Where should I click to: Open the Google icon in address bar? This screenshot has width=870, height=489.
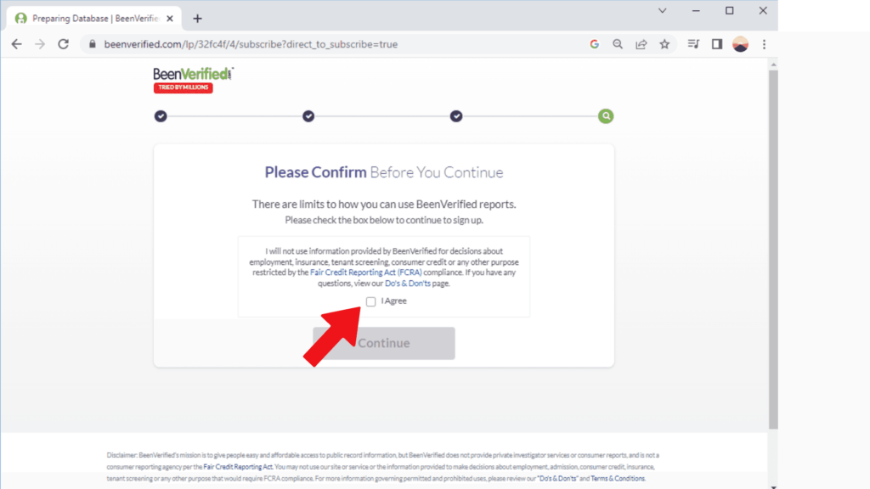(x=594, y=44)
